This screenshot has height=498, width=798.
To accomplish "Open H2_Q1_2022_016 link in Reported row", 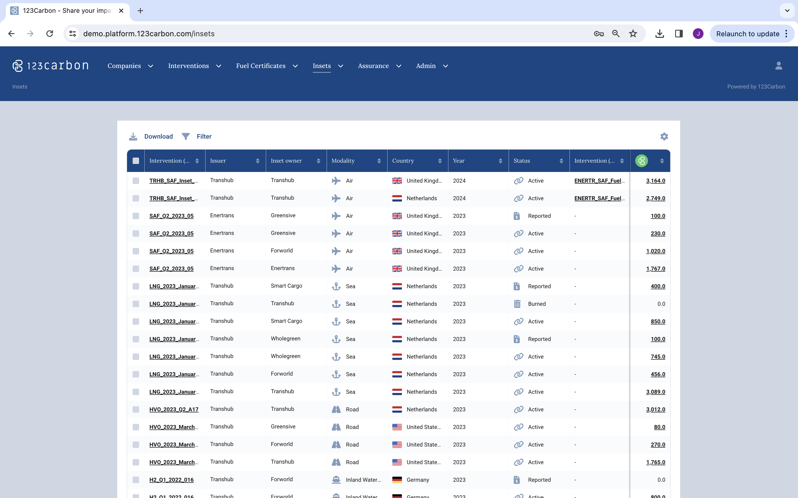I will pos(171,480).
